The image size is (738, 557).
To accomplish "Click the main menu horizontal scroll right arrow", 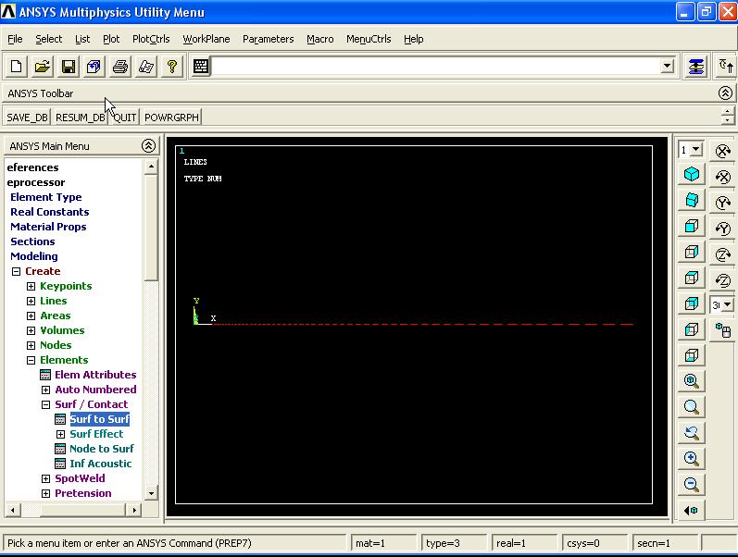I will (134, 510).
